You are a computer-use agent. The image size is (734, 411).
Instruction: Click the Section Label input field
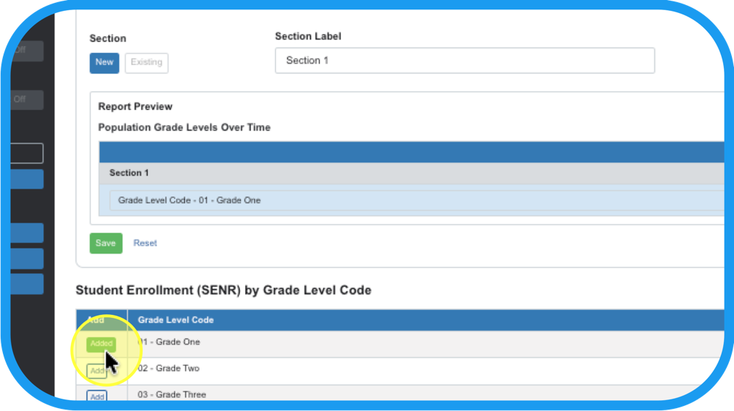464,61
